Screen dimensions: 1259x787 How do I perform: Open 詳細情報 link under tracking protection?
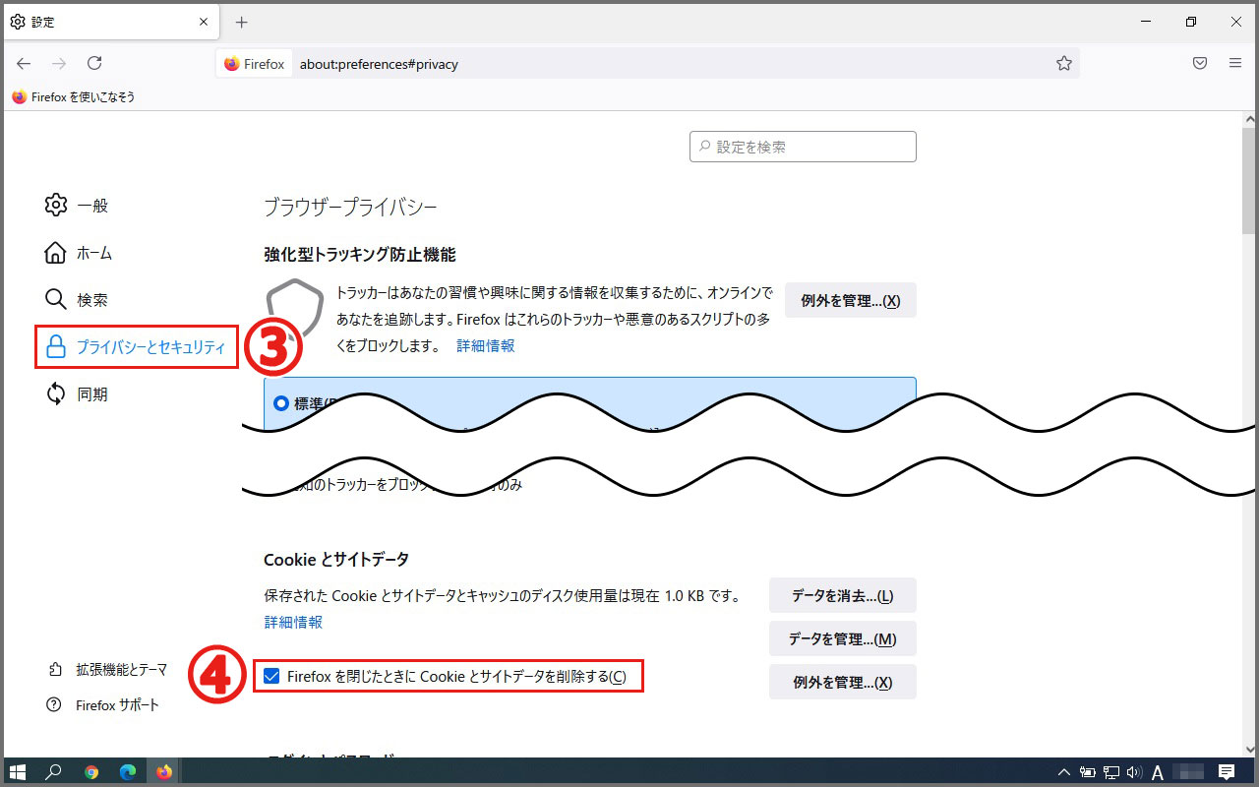coord(485,346)
